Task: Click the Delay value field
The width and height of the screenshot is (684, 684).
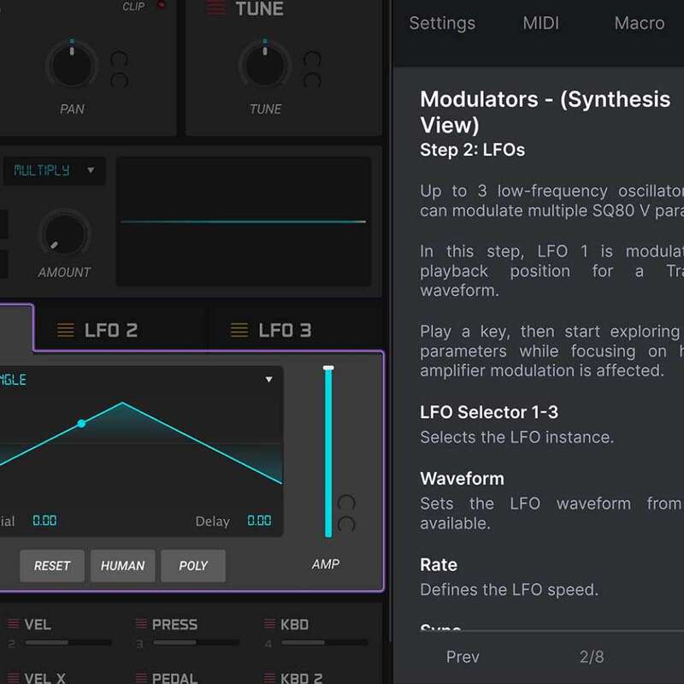Action: pyautogui.click(x=259, y=521)
